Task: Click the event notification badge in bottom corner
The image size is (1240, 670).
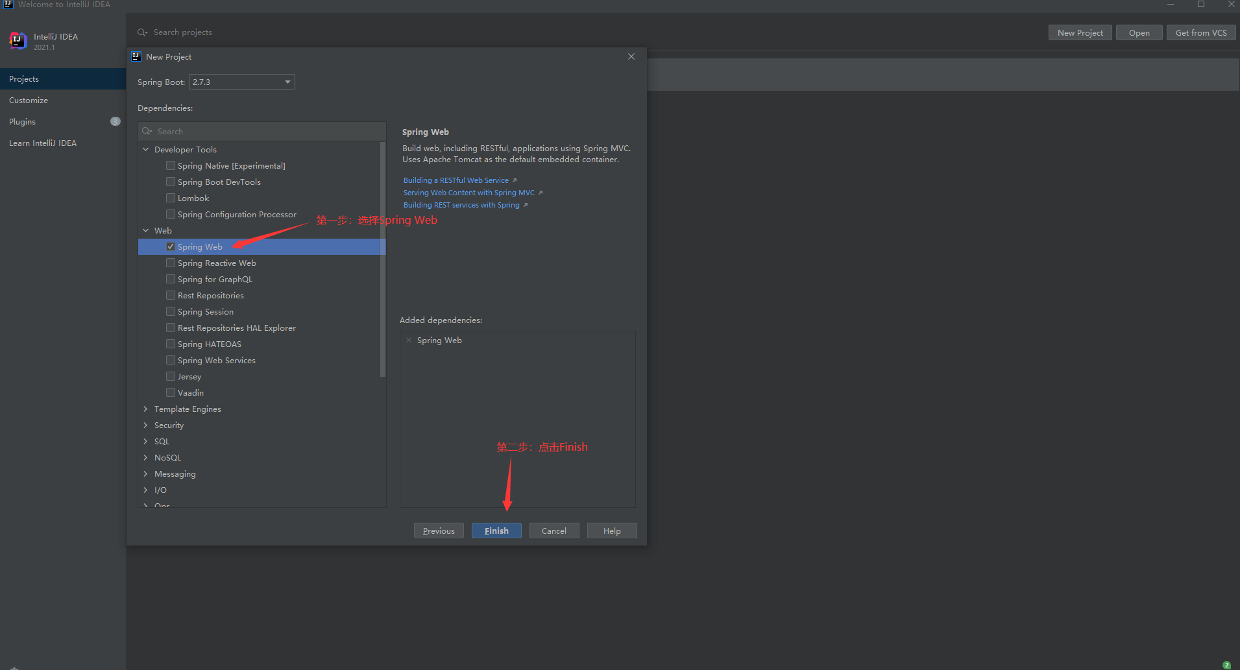Action: click(x=1226, y=665)
